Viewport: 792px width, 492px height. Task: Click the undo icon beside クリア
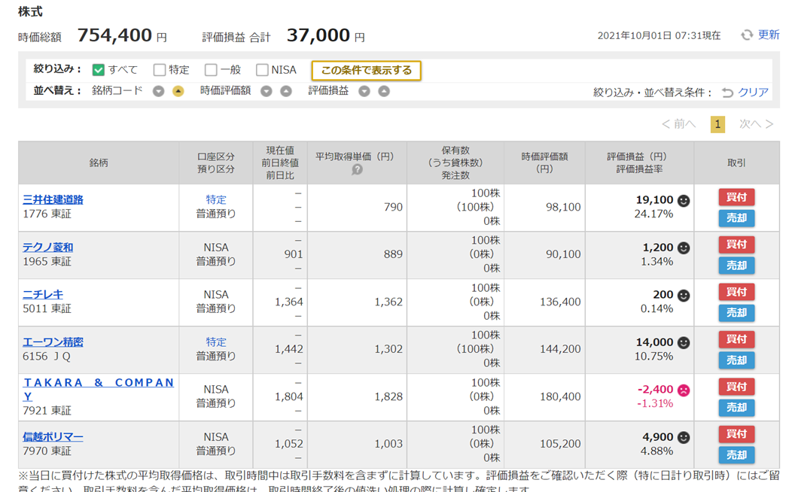coord(727,93)
